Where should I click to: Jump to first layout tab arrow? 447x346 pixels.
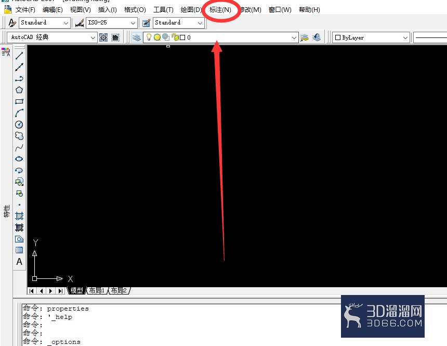coord(32,291)
